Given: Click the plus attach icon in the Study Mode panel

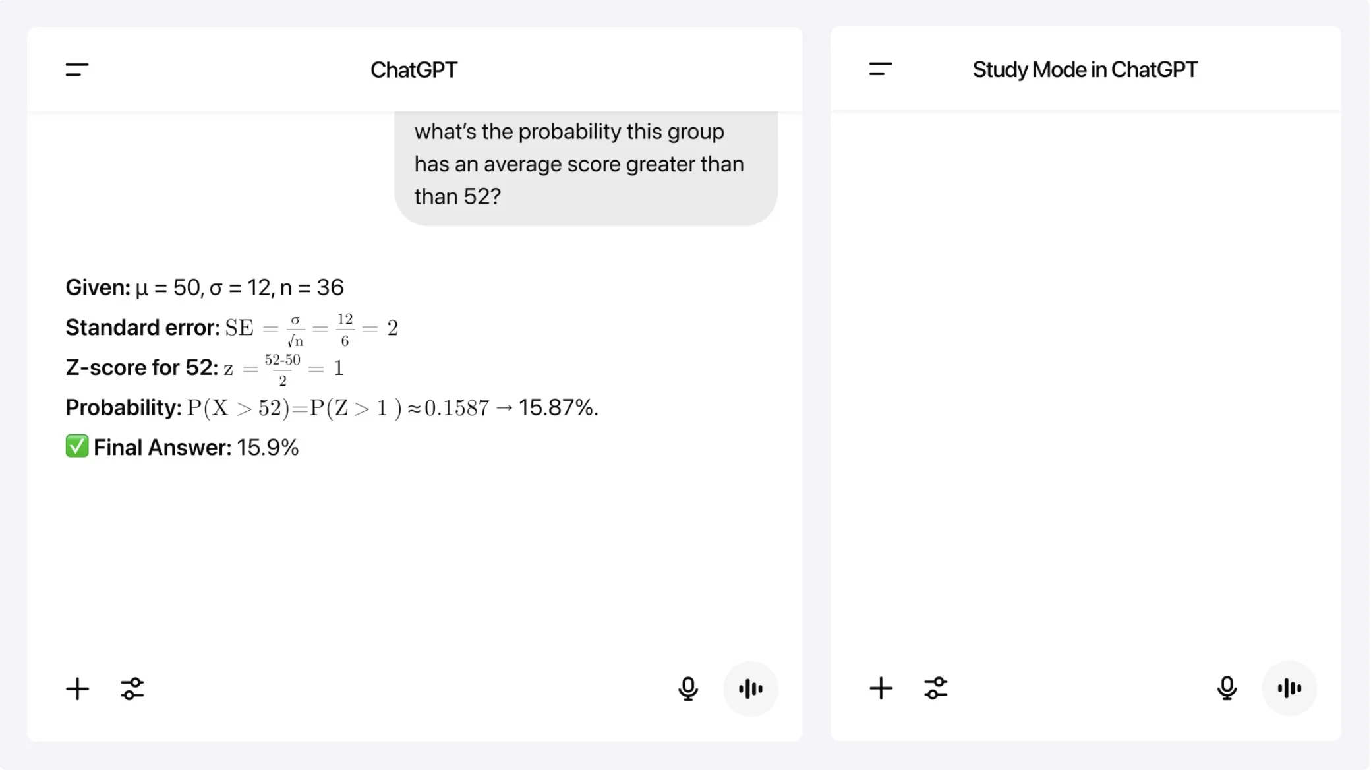Looking at the screenshot, I should tap(881, 688).
